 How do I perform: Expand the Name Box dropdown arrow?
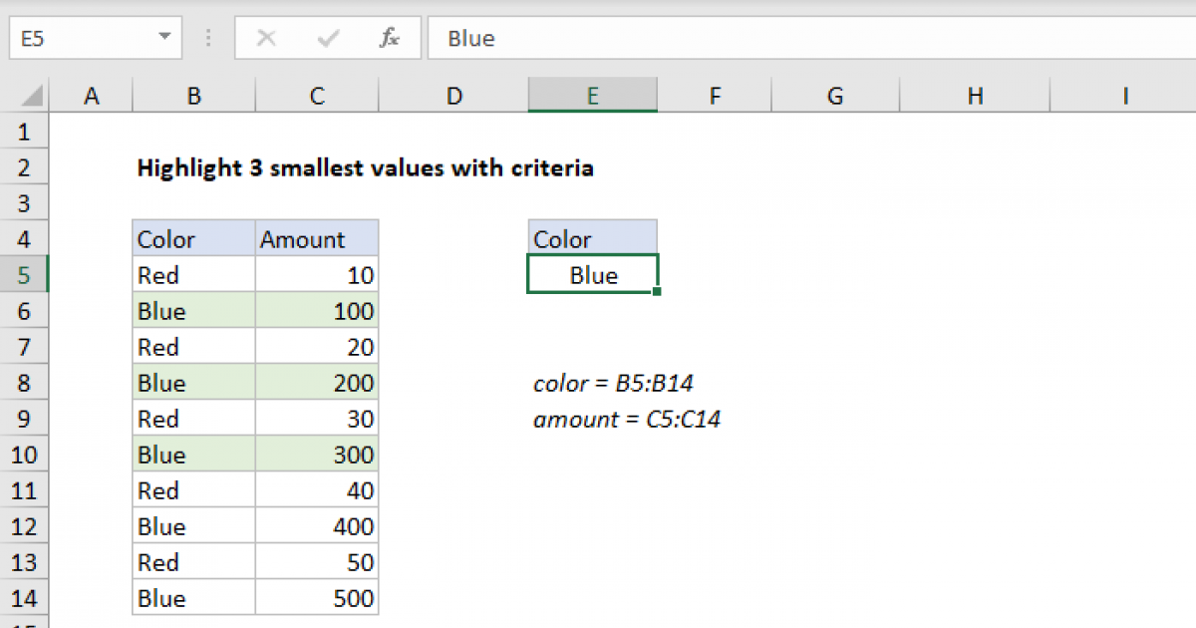point(164,39)
